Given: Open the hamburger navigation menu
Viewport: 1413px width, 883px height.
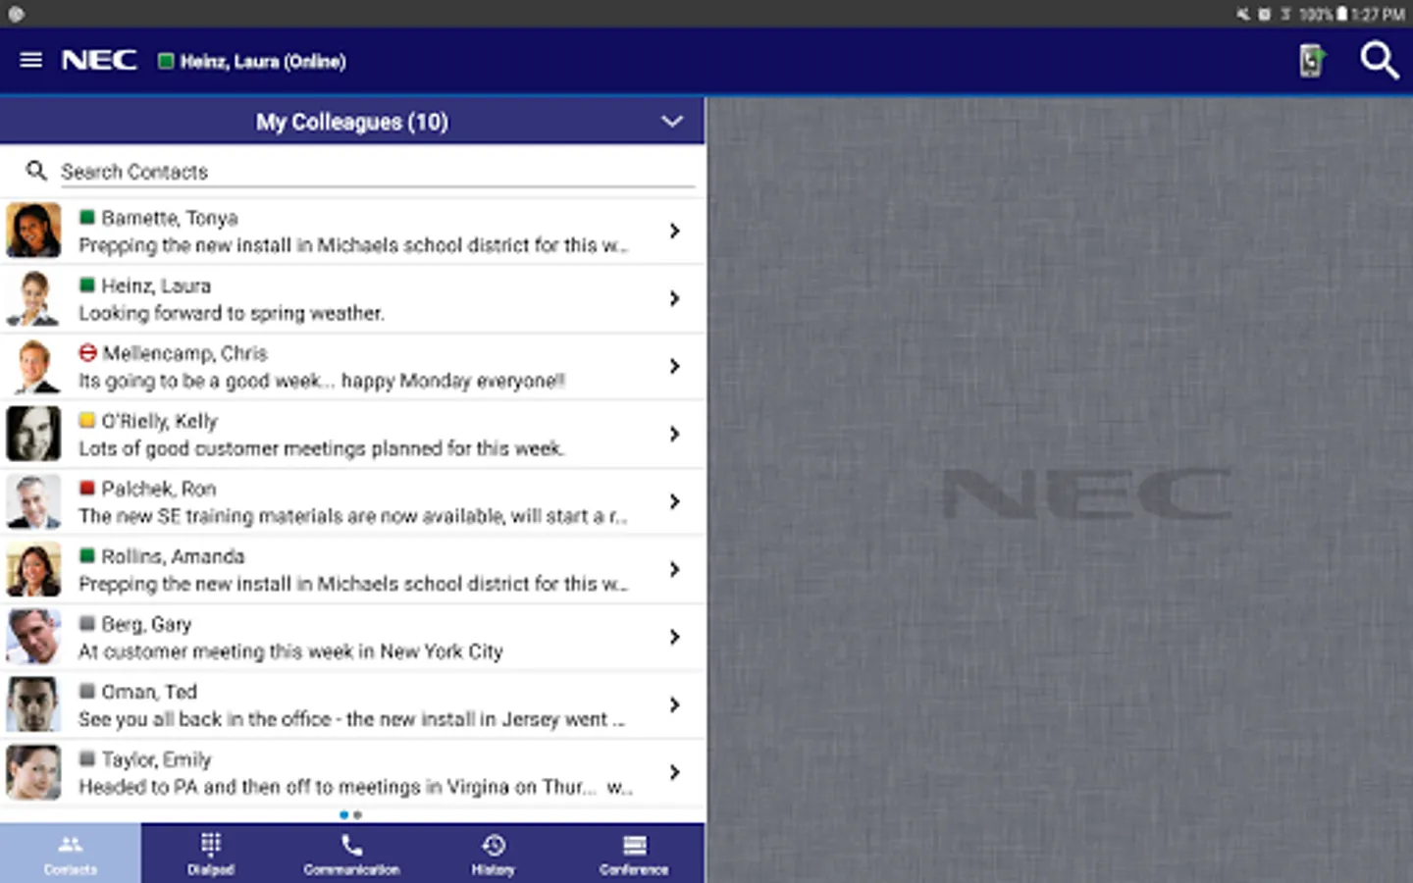Looking at the screenshot, I should [x=31, y=60].
